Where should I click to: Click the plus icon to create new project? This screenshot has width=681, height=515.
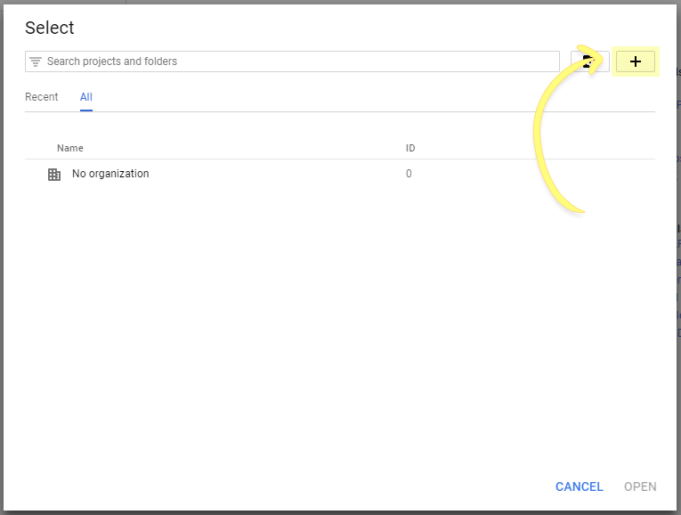tap(635, 61)
